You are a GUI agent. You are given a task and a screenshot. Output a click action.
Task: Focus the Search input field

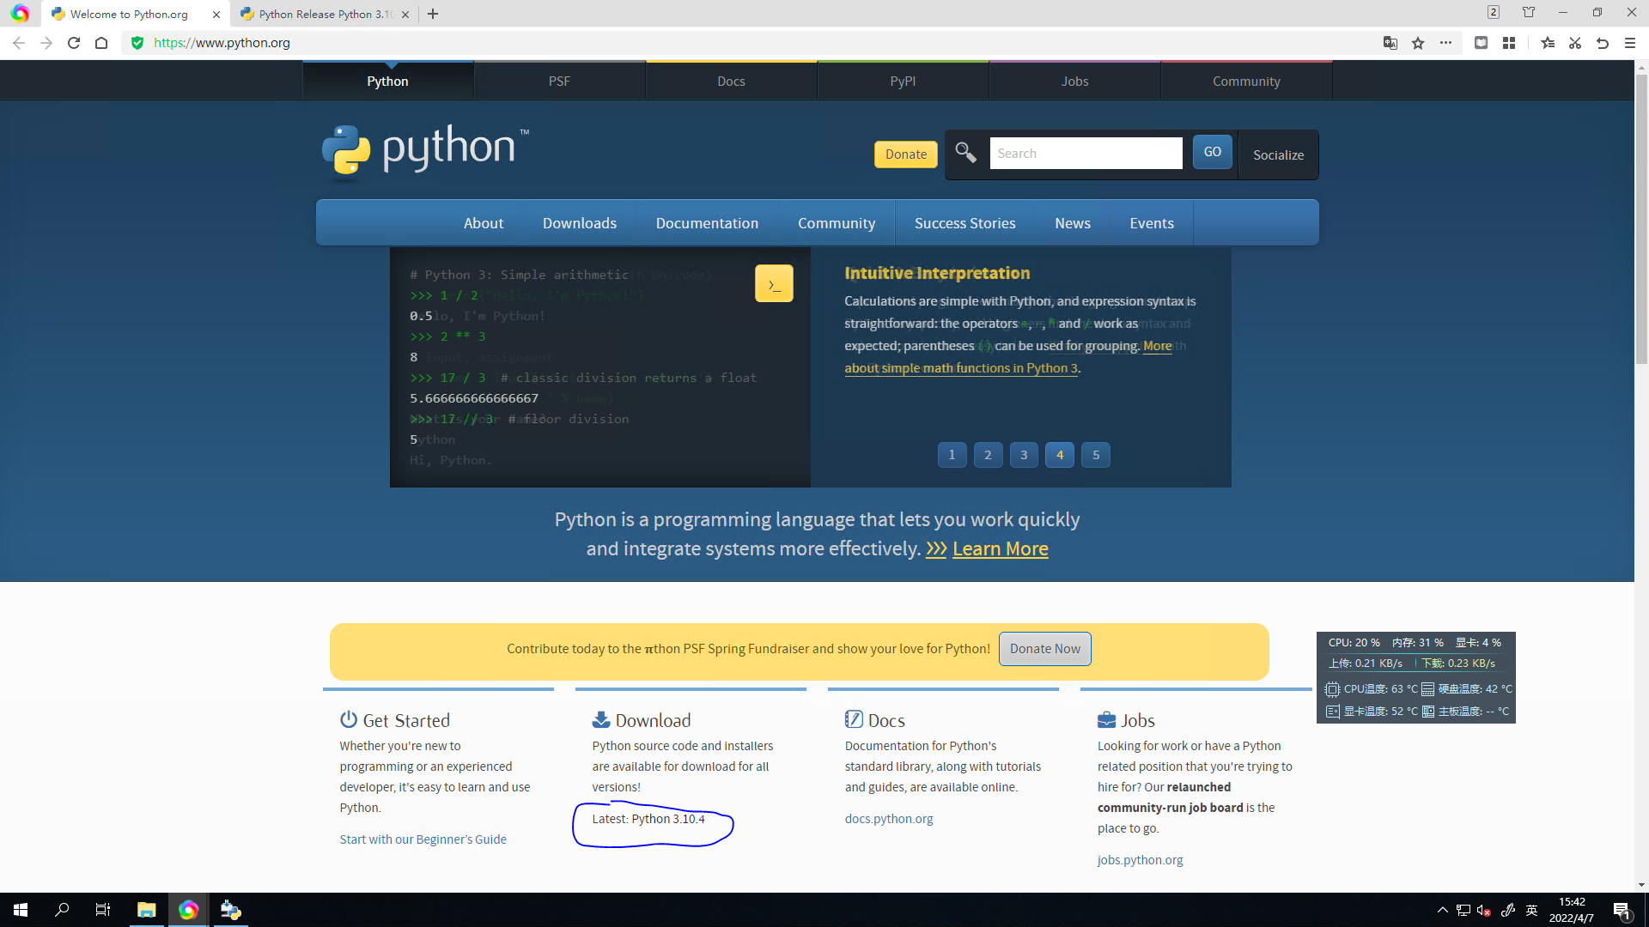tap(1086, 153)
